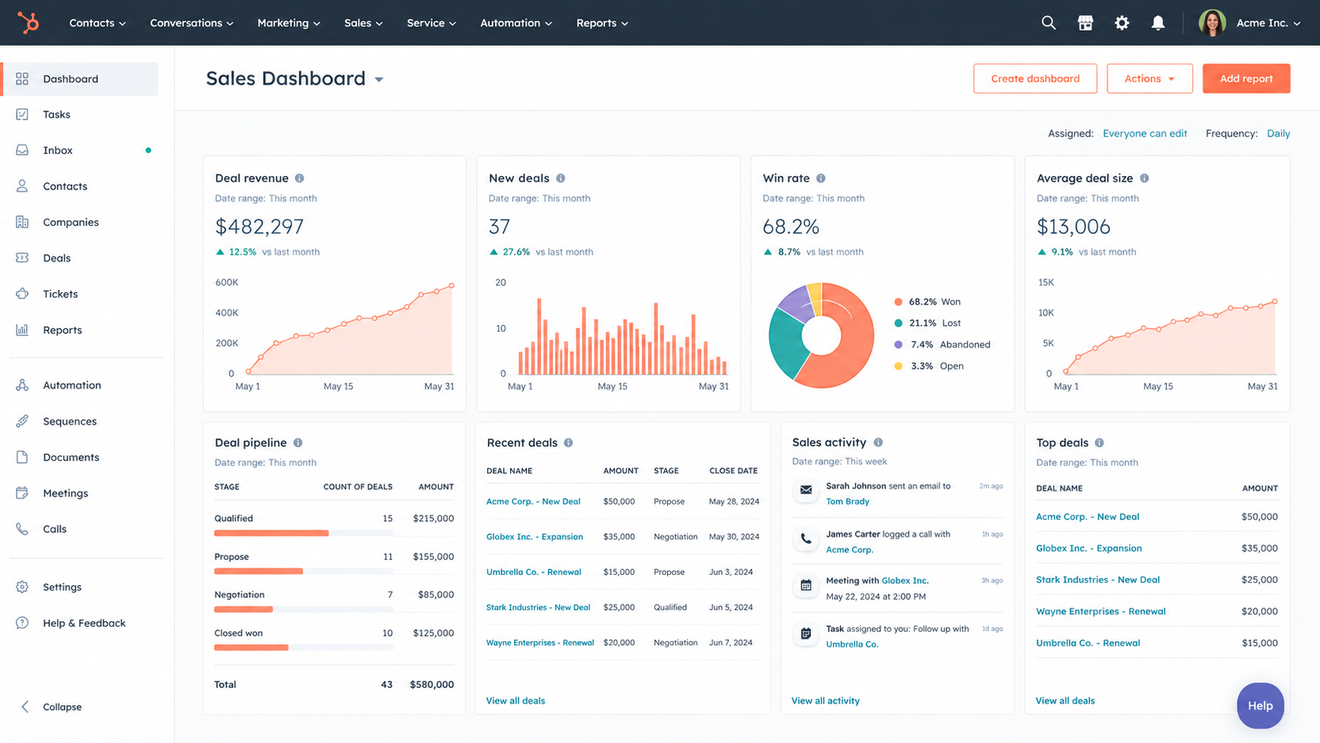This screenshot has height=743, width=1320.
Task: Open the Automation top navigation menu
Action: (516, 23)
